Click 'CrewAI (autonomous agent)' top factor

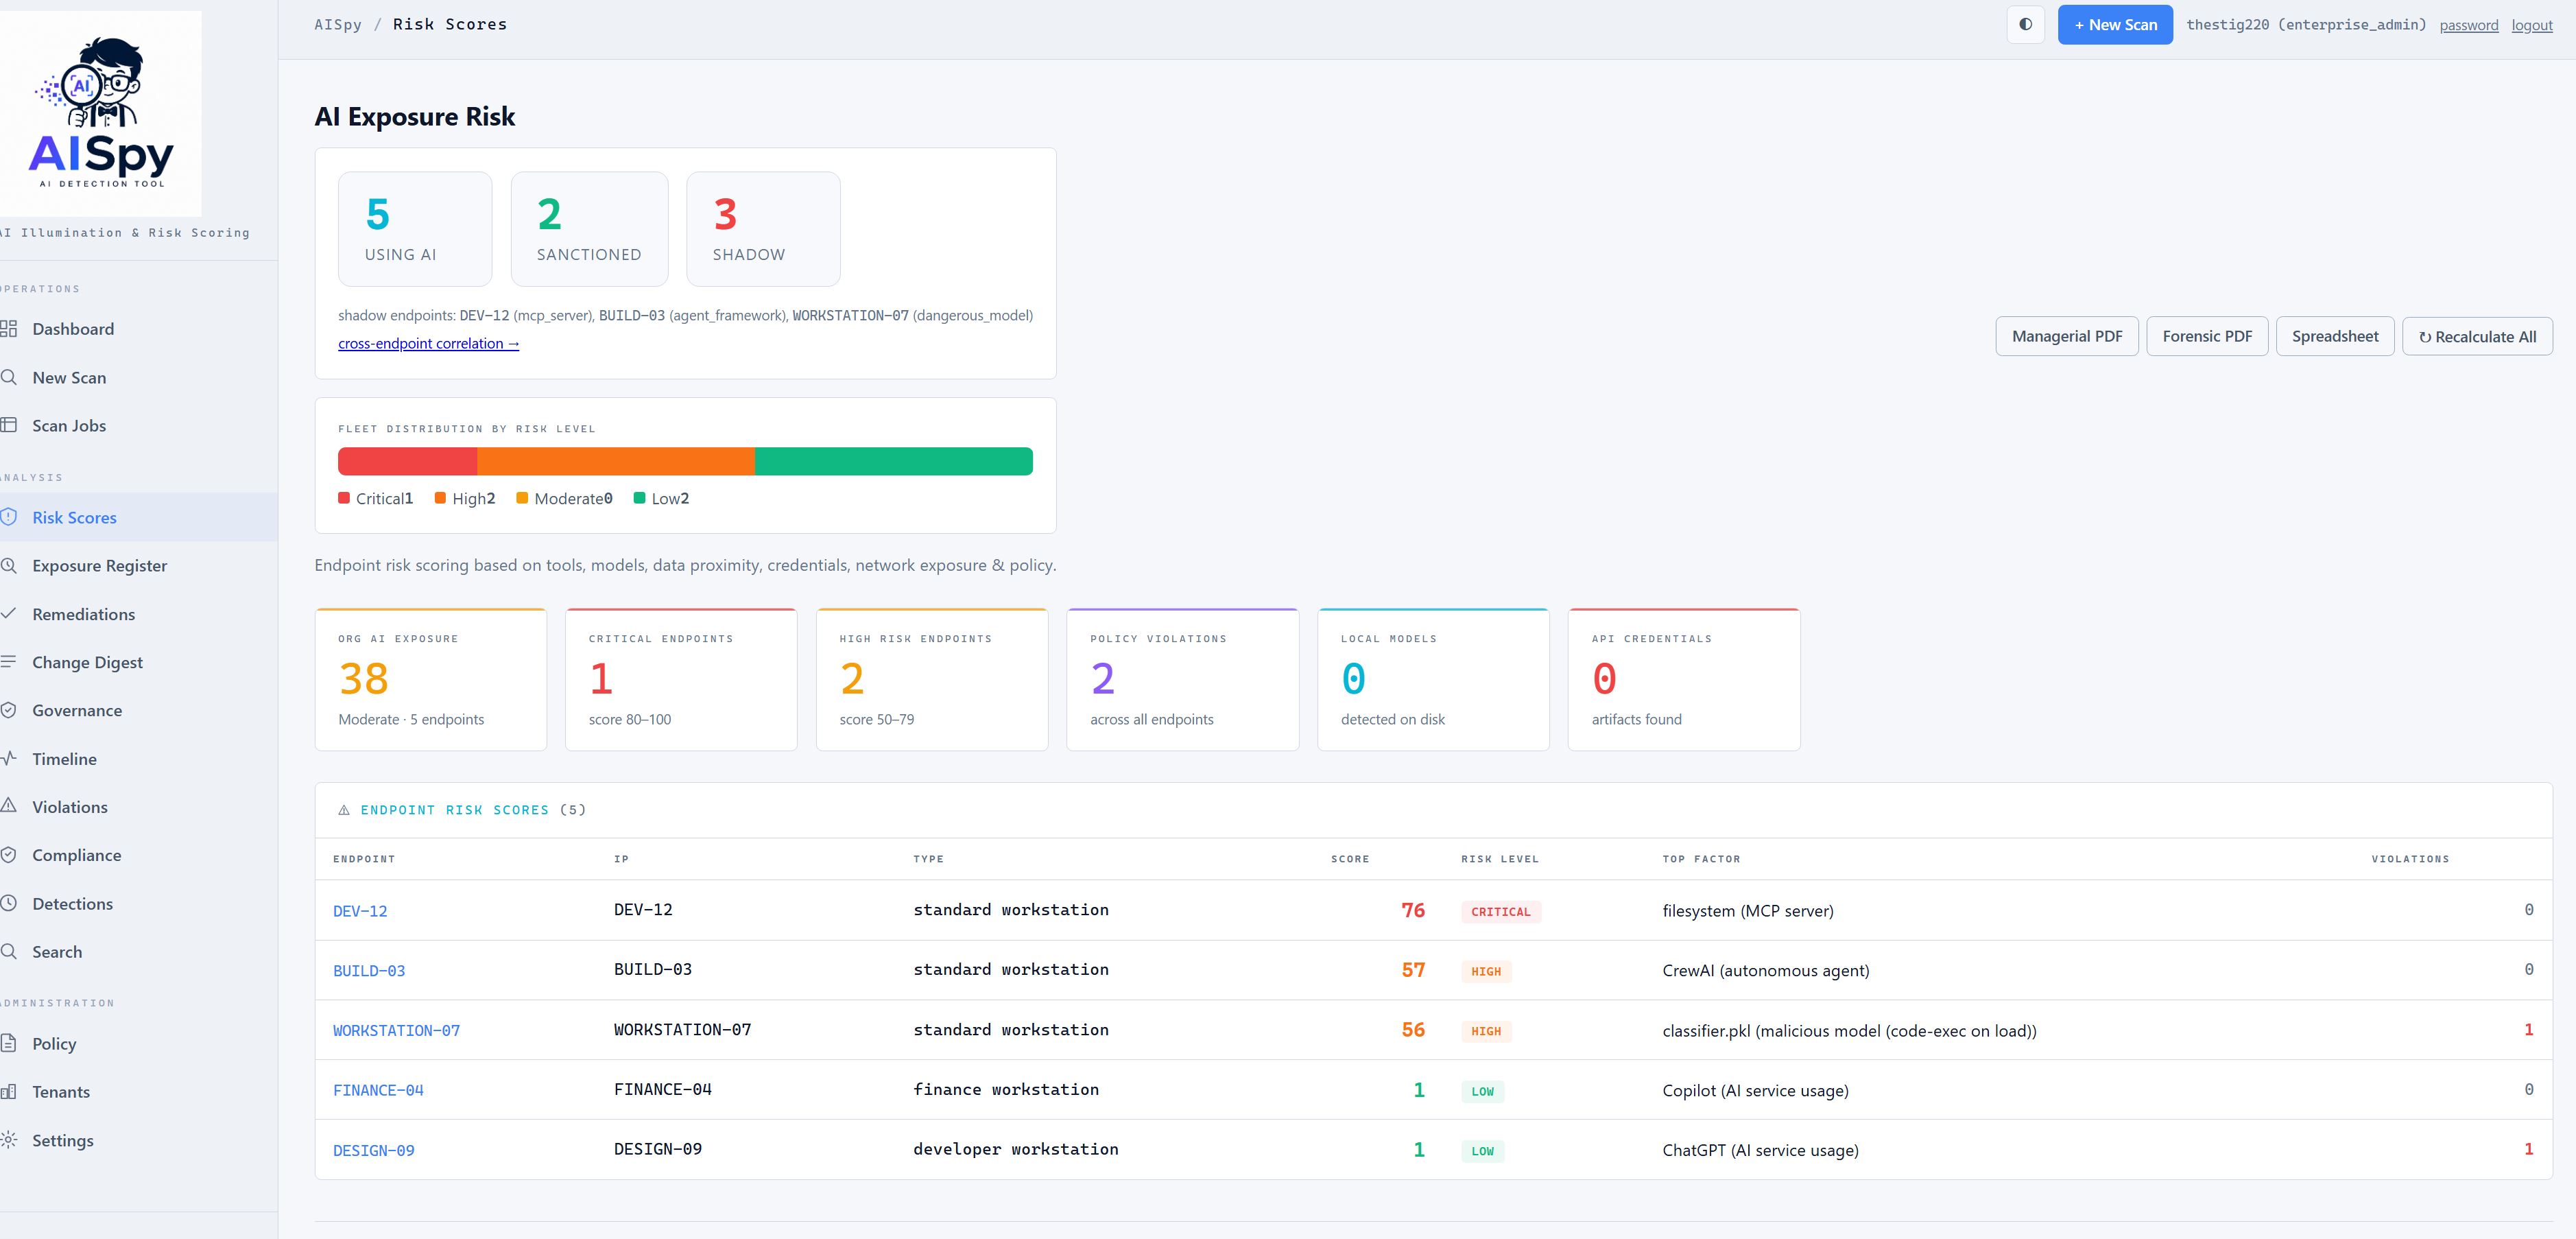tap(1766, 971)
